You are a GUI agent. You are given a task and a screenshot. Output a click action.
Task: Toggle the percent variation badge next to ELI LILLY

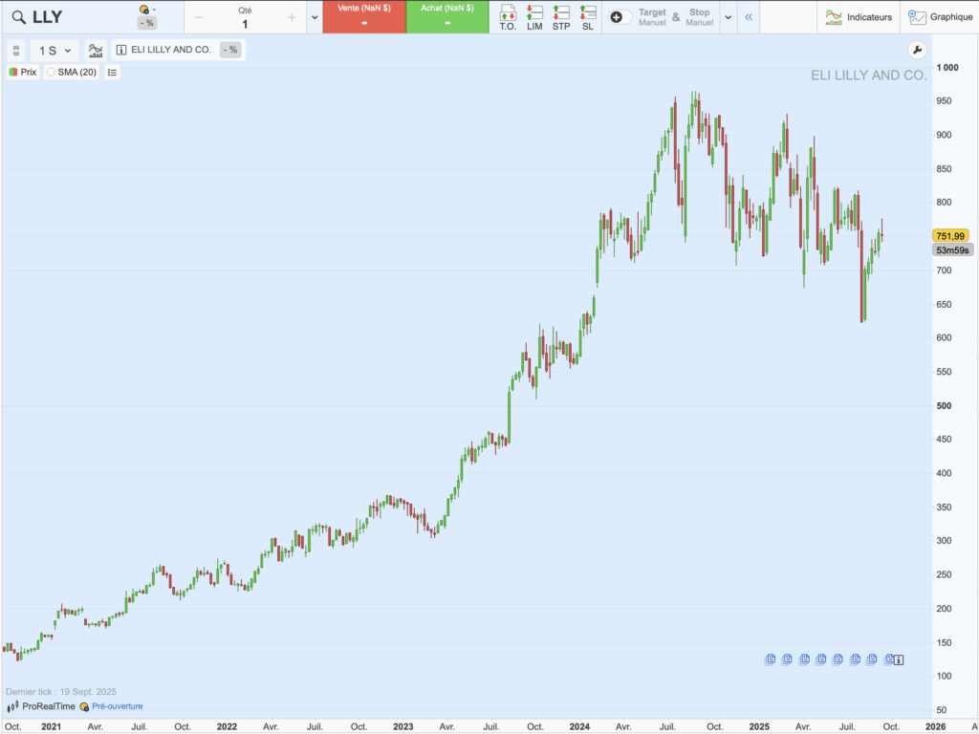coord(229,49)
